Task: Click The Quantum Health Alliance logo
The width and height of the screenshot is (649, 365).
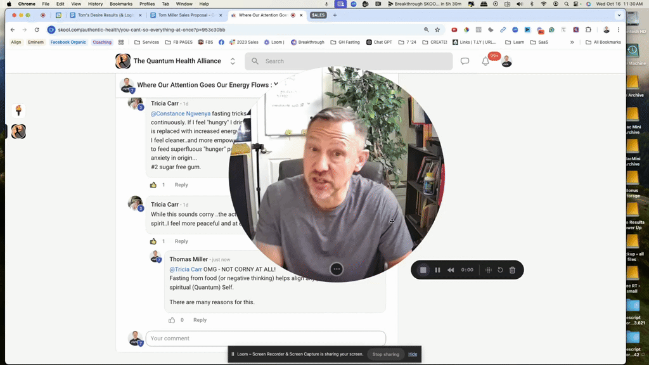Action: [x=123, y=61]
